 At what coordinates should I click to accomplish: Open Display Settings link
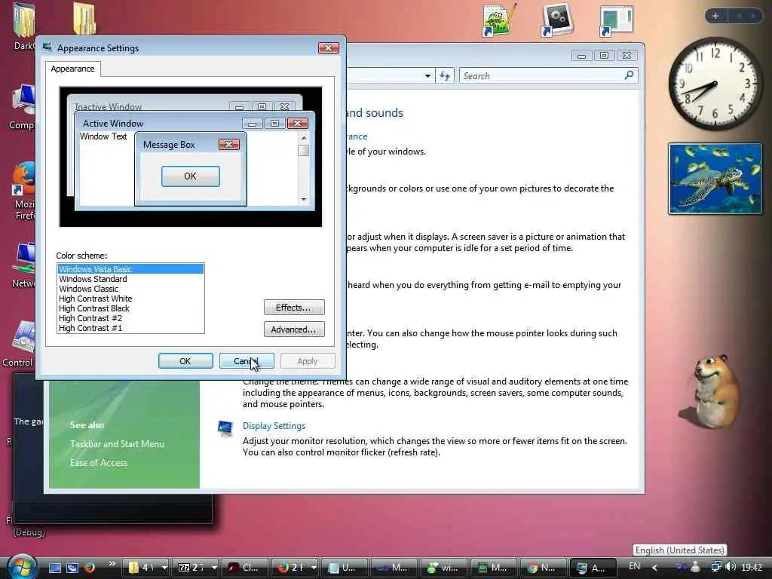click(x=274, y=426)
